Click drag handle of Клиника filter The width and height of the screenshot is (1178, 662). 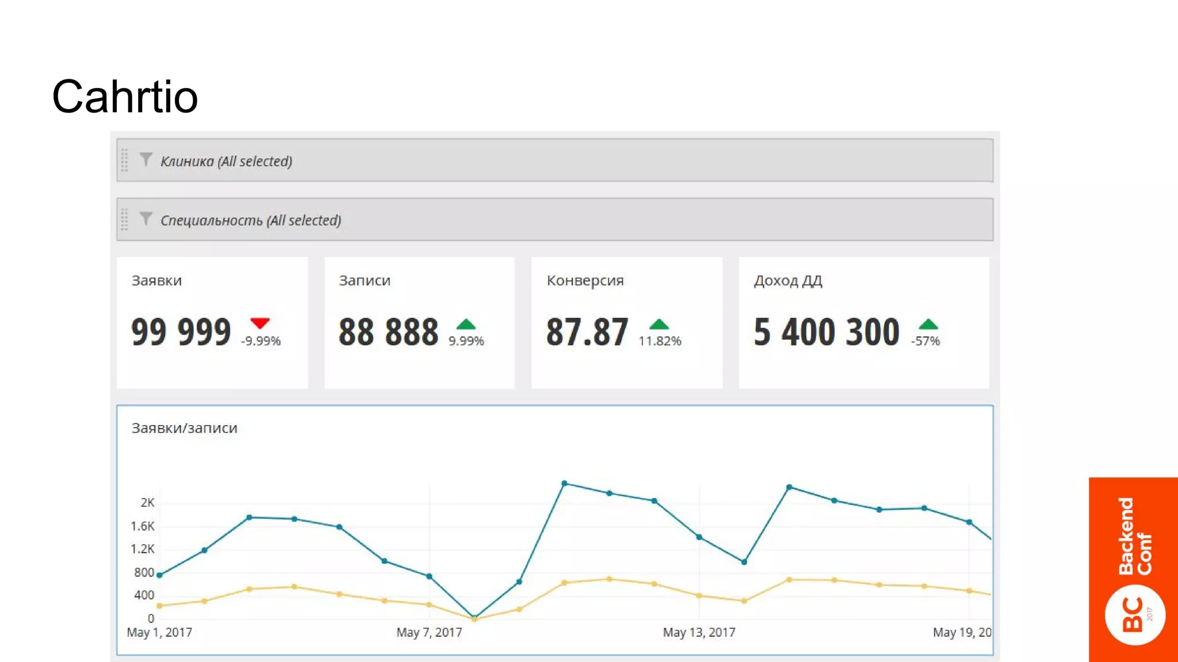click(x=124, y=160)
